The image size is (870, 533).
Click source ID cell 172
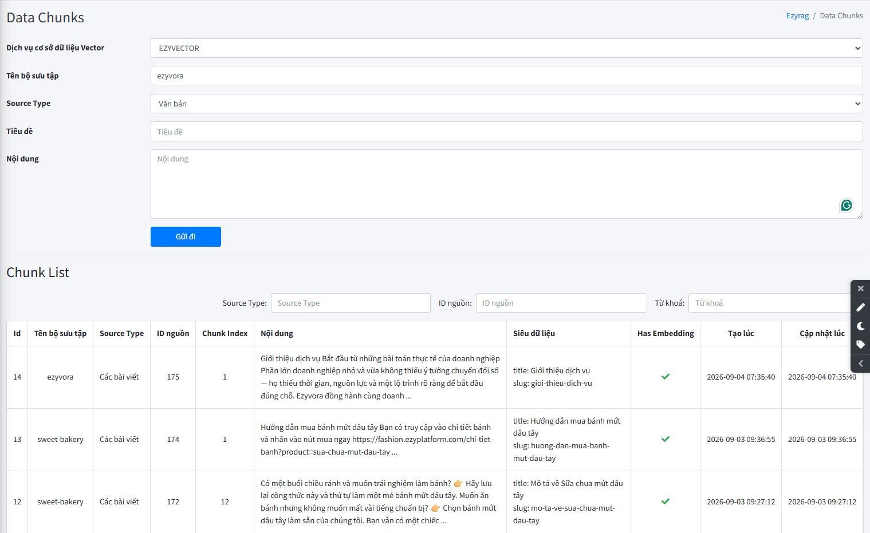[x=173, y=502]
